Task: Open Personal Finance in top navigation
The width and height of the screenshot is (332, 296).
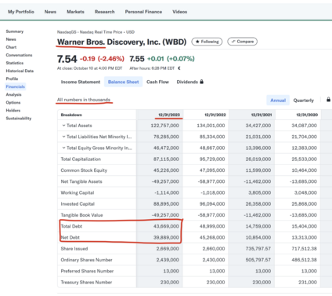Action: [x=143, y=12]
